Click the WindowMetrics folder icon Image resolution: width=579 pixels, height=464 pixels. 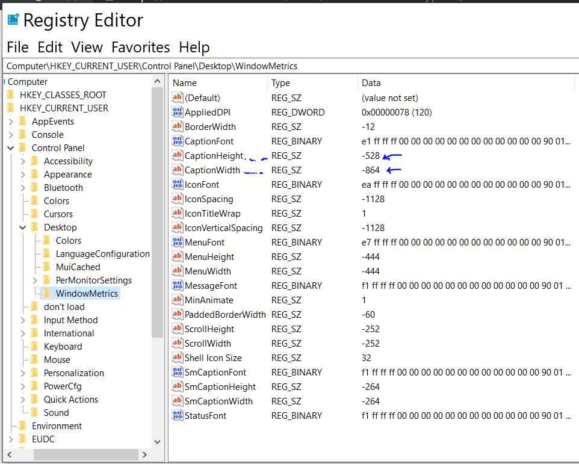click(x=46, y=294)
